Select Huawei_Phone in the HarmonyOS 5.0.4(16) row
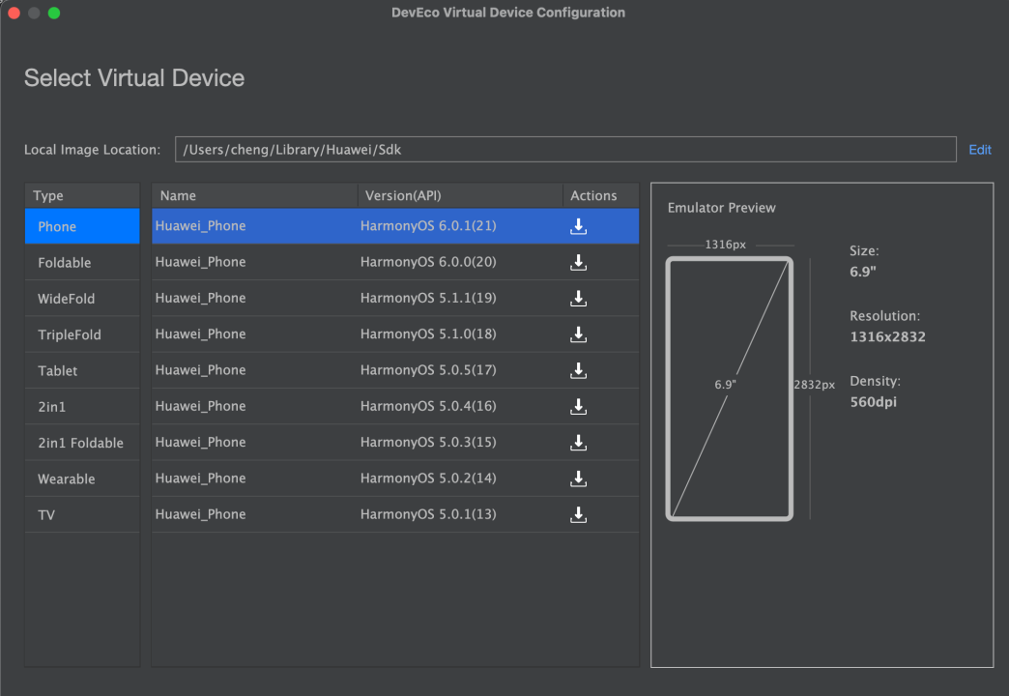 (200, 406)
